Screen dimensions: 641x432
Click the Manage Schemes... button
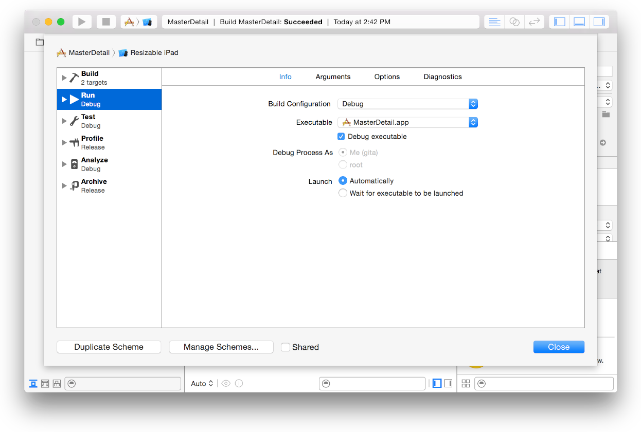point(221,347)
